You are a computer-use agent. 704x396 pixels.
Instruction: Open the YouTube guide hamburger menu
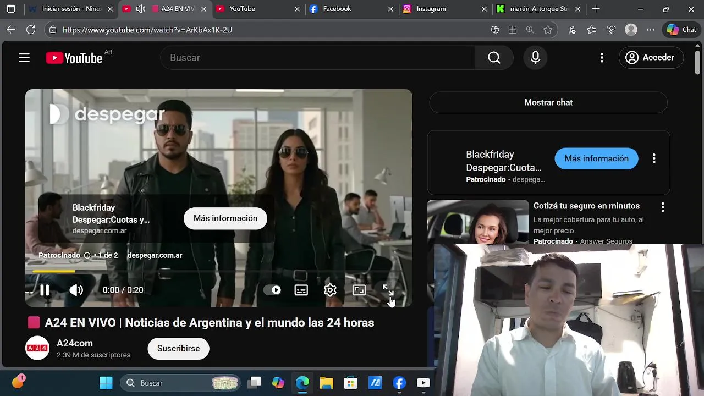tap(24, 58)
